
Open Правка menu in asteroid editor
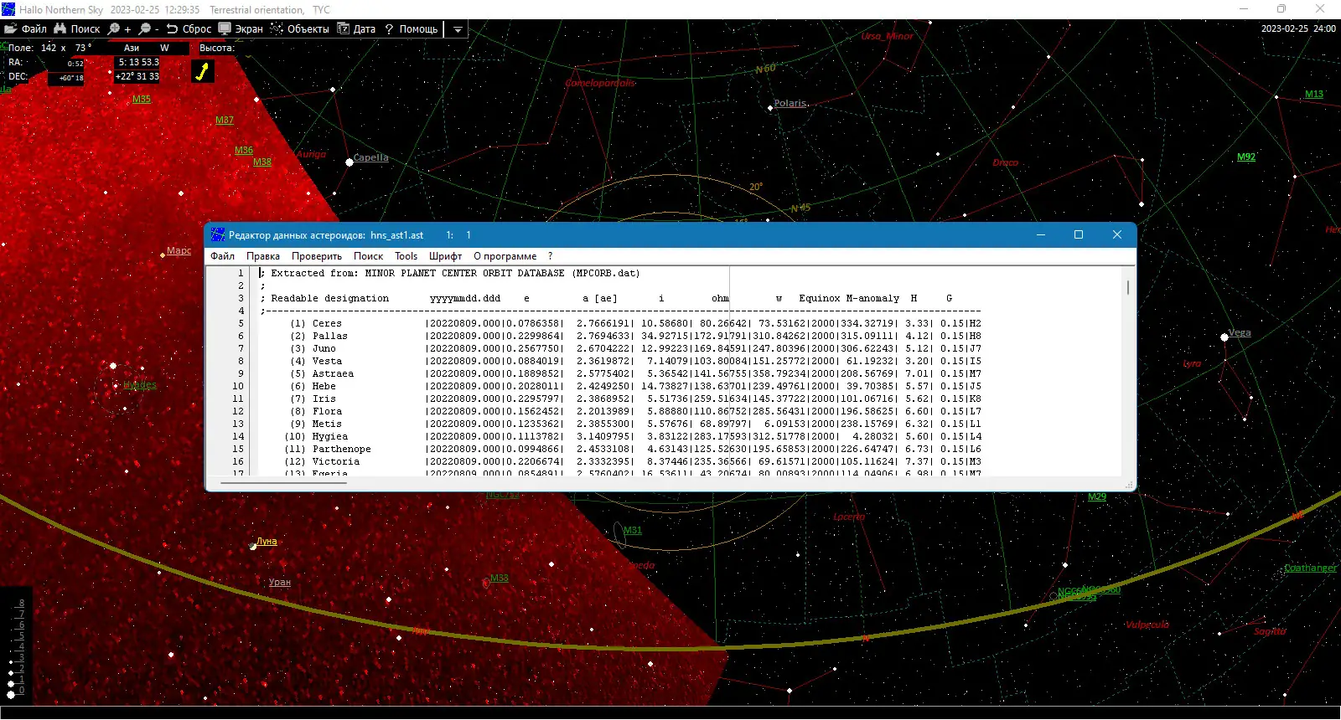coord(263,256)
